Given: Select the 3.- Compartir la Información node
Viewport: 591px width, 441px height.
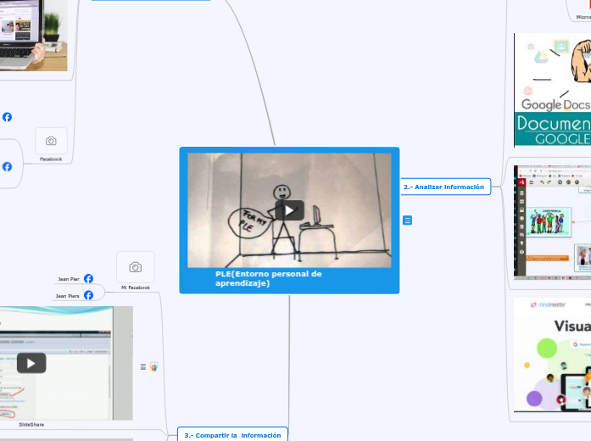Looking at the screenshot, I should 232,435.
